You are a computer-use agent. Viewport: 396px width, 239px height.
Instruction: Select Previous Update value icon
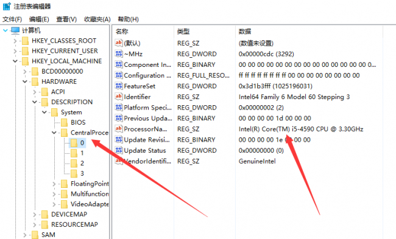pos(119,118)
